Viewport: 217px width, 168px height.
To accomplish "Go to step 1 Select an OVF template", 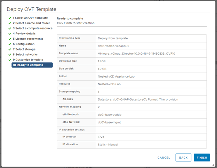I will click(30, 18).
